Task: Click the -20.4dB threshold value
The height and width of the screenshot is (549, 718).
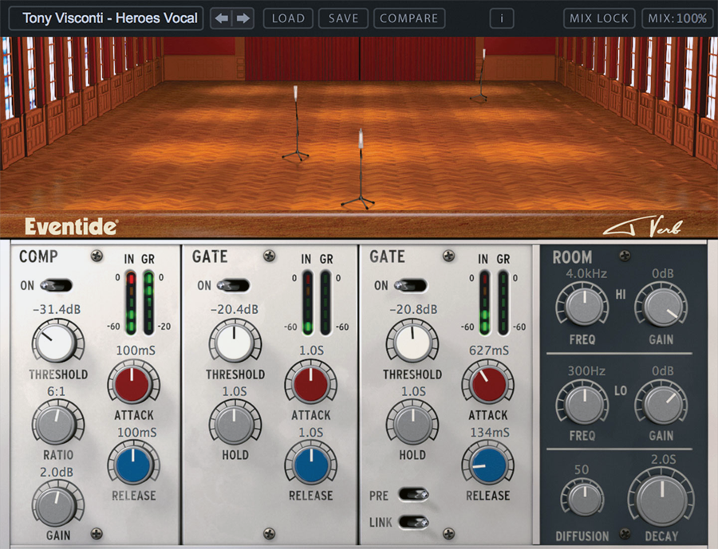Action: coord(235,310)
